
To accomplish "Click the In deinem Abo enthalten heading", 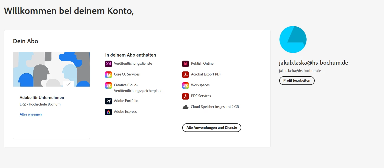I will (x=131, y=55).
